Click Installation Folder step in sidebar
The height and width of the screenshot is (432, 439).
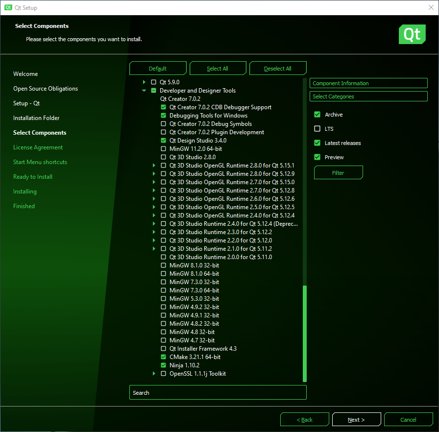[36, 118]
